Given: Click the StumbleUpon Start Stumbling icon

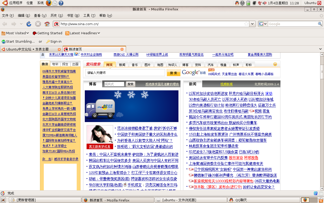Looking at the screenshot, I should pyautogui.click(x=4, y=41).
